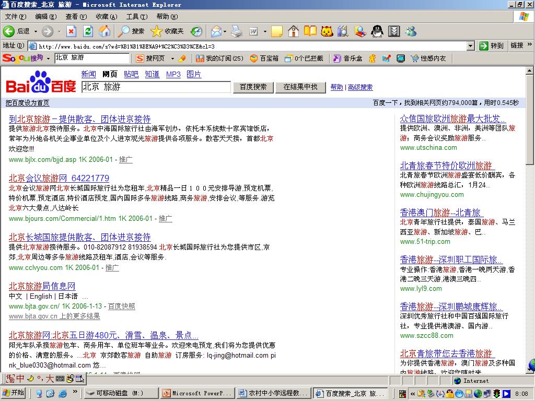Image resolution: width=535 pixels, height=401 pixels.
Task: Print the page with the printer icon
Action: tap(237, 31)
